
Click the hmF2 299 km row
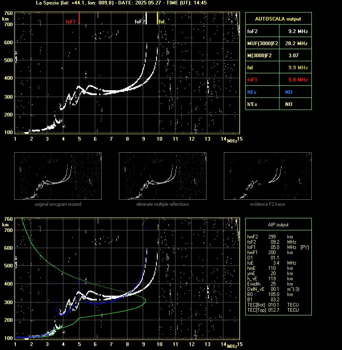pyautogui.click(x=270, y=236)
